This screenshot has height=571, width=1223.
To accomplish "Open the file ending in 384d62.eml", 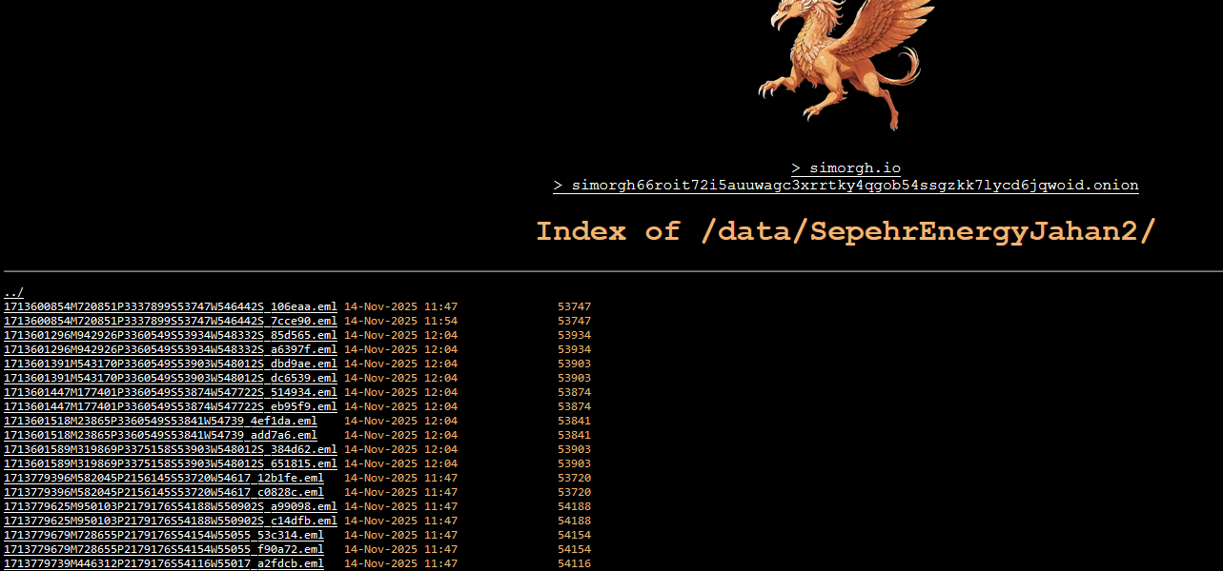I will (x=170, y=449).
